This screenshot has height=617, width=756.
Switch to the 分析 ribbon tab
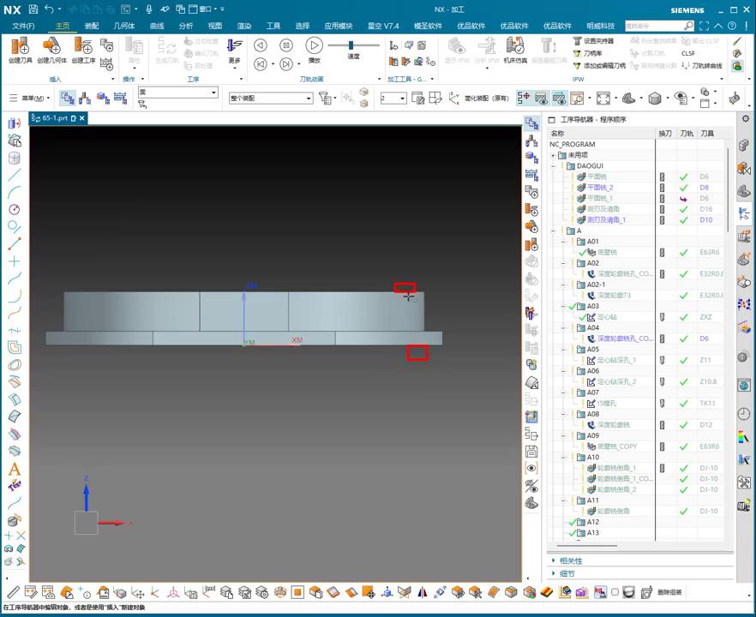[x=186, y=26]
